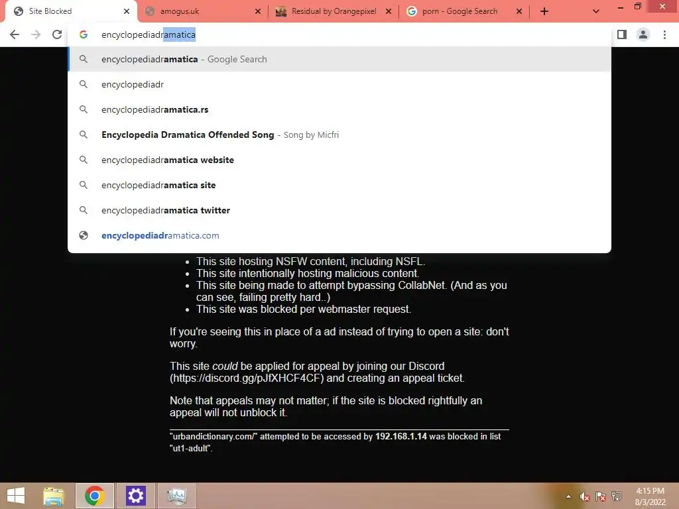Choose the 'encyclopediadramatica.rs' suggestion
Image resolution: width=679 pixels, height=509 pixels.
tap(339, 109)
